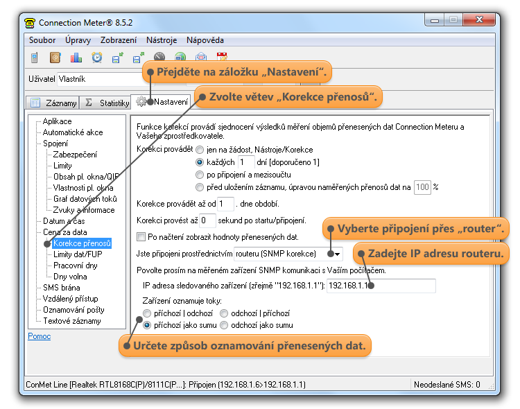Open the Pomoc help link
The width and height of the screenshot is (520, 409).
pos(39,336)
